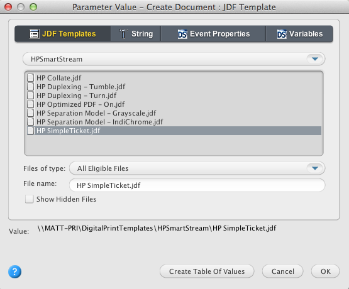Click the Cancel button
Viewport: 349px width, 289px height.
click(283, 271)
